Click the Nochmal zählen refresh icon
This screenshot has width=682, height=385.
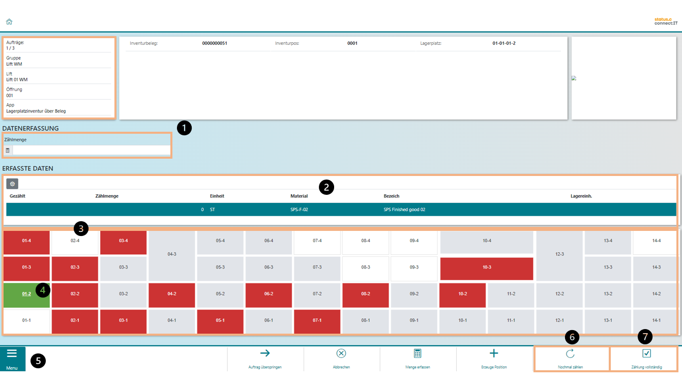click(x=570, y=353)
